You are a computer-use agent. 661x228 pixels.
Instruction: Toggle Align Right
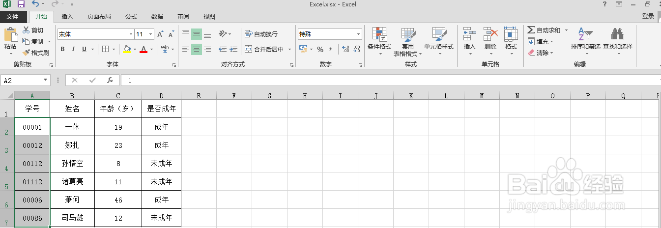pyautogui.click(x=207, y=49)
